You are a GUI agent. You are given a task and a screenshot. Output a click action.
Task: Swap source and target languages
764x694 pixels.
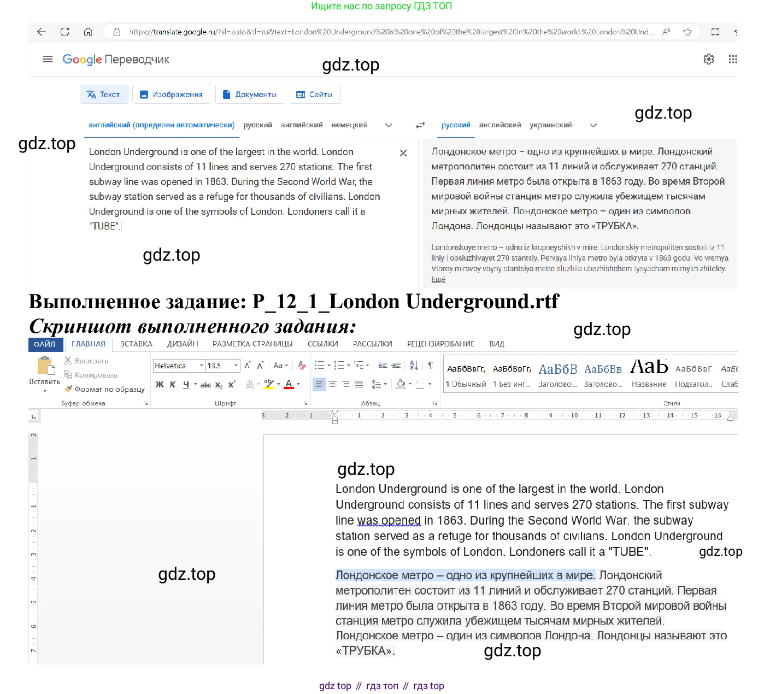tap(420, 125)
